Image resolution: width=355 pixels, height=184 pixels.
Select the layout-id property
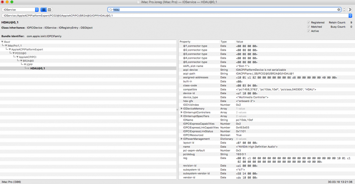[267, 143]
